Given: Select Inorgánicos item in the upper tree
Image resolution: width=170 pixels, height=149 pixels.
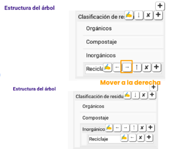Looking at the screenshot, I should pos(123,55).
